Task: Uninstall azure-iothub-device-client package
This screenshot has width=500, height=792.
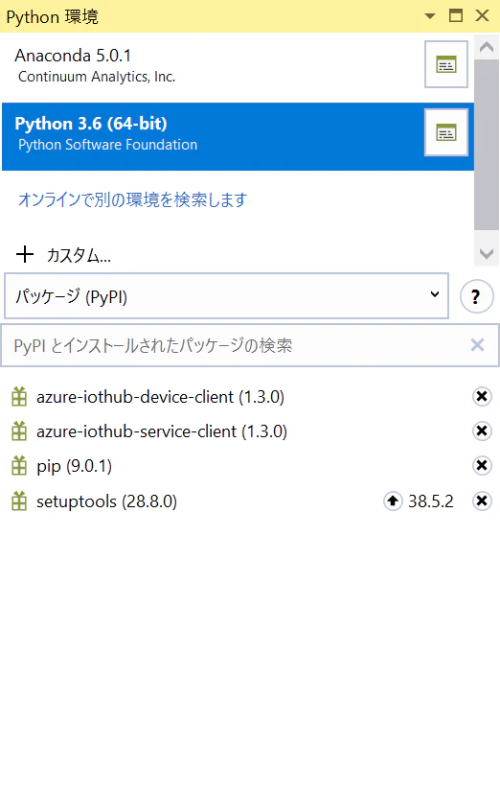Action: pyautogui.click(x=482, y=397)
